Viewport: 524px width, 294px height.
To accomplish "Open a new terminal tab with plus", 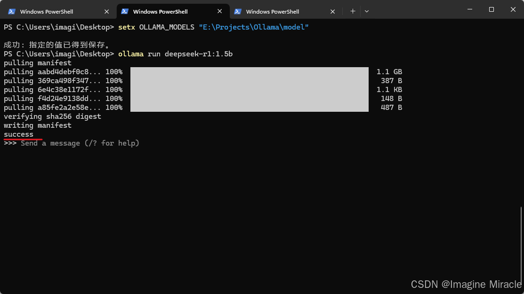I will coord(353,11).
